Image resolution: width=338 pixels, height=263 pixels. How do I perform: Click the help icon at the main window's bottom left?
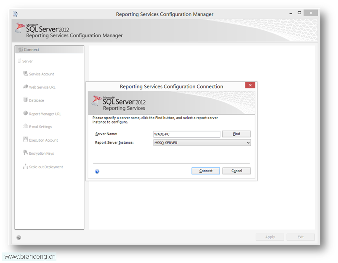click(x=19, y=238)
